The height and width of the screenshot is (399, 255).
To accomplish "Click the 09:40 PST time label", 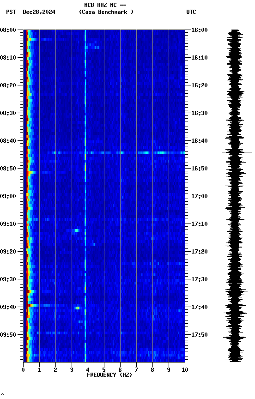I will [x=8, y=307].
